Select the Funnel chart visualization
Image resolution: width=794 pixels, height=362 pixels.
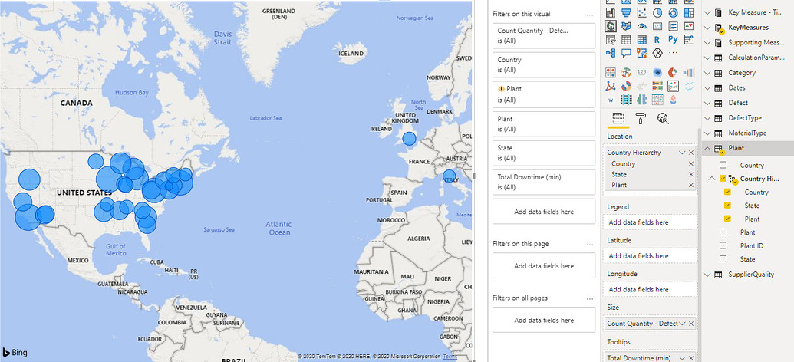click(x=626, y=13)
